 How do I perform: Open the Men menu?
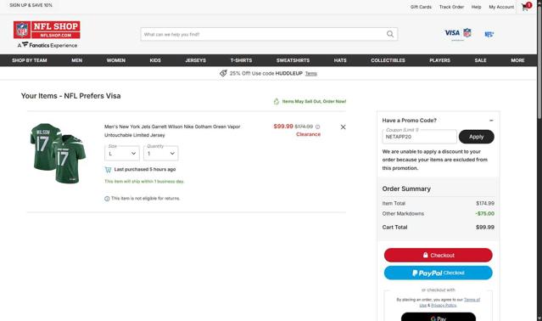click(x=76, y=60)
